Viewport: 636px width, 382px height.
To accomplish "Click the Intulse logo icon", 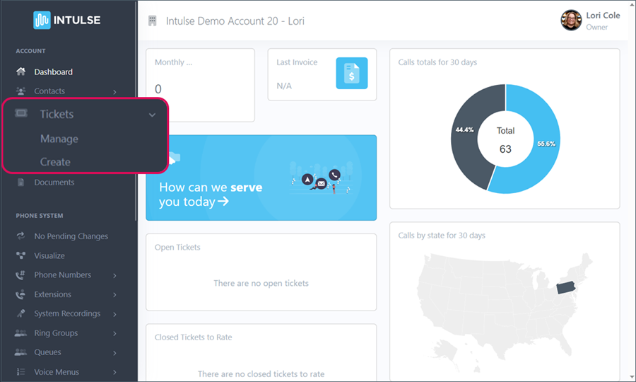I will point(42,20).
